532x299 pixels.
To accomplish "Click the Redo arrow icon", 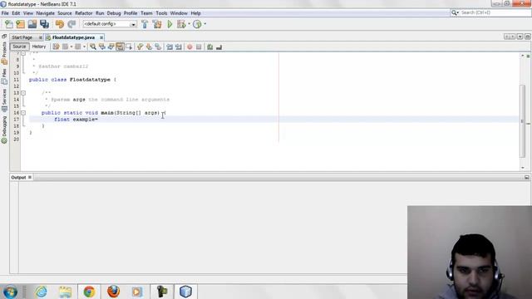I will coord(71,24).
